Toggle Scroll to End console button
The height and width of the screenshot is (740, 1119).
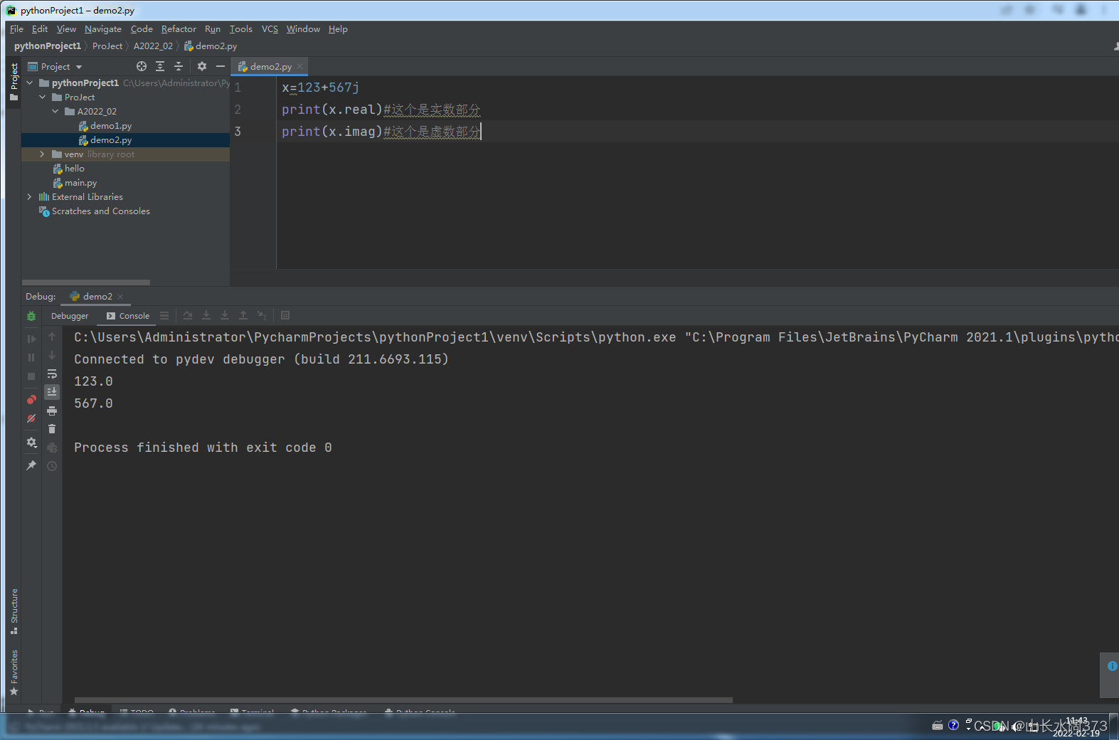(52, 391)
